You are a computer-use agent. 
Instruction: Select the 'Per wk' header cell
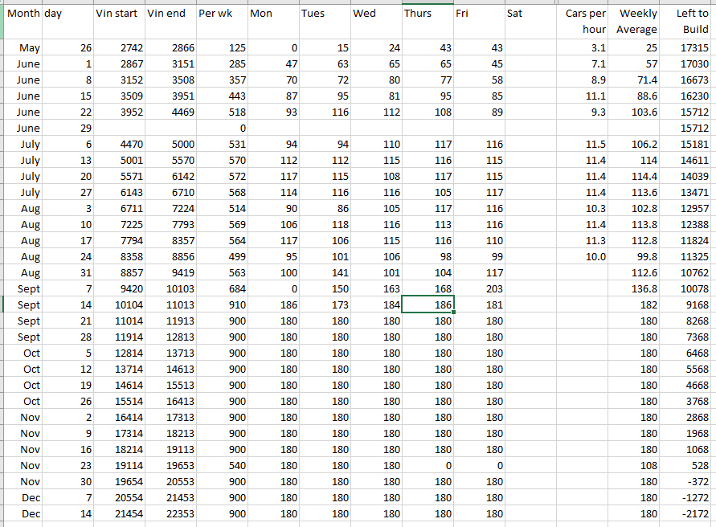222,21
